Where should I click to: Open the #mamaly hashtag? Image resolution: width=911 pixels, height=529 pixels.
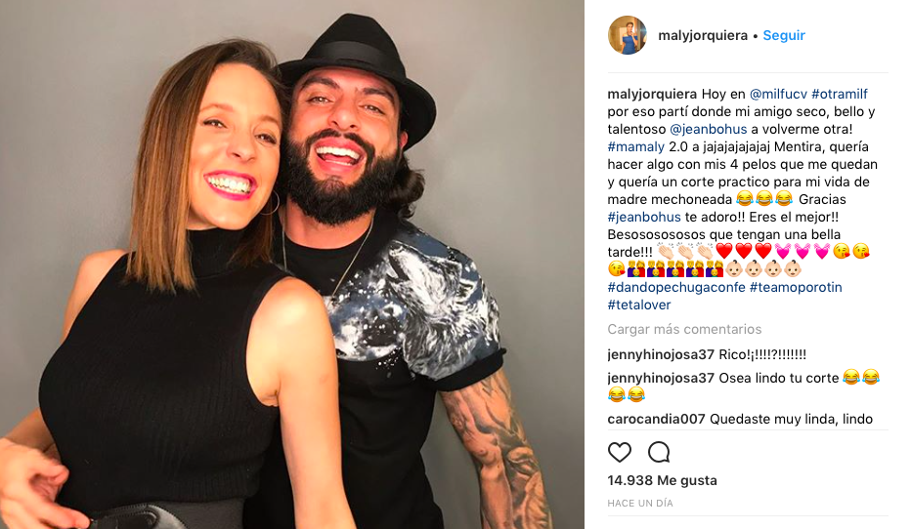coord(636,146)
